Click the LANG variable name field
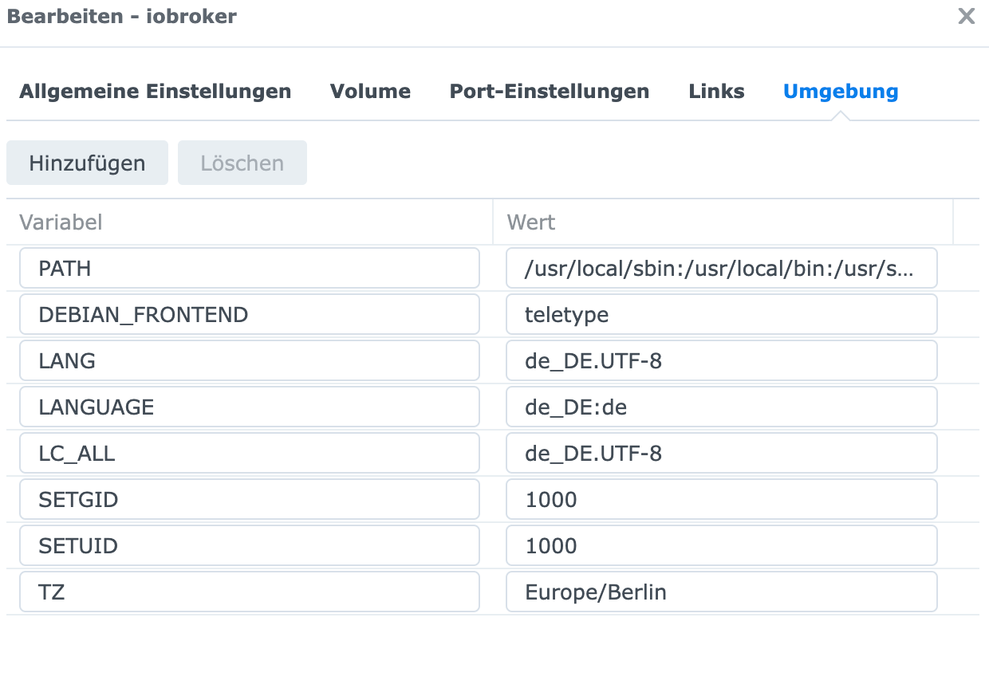The height and width of the screenshot is (700, 989). [249, 361]
